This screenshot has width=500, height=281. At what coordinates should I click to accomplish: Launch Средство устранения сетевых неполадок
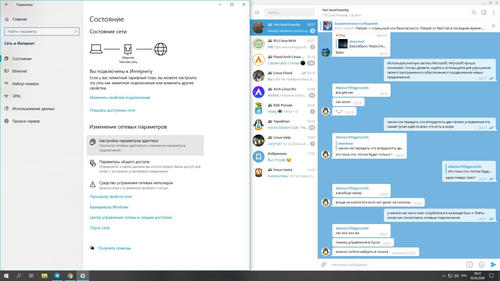coord(145,185)
